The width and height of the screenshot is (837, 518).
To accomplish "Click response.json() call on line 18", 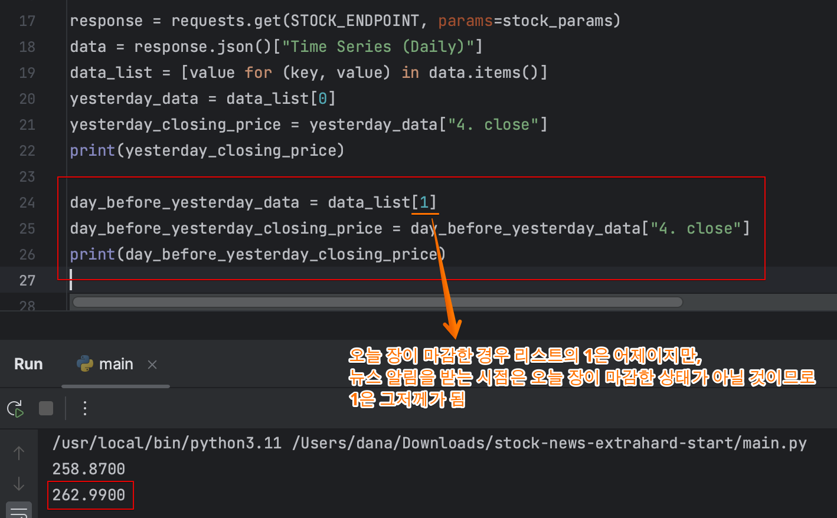I will 203,47.
